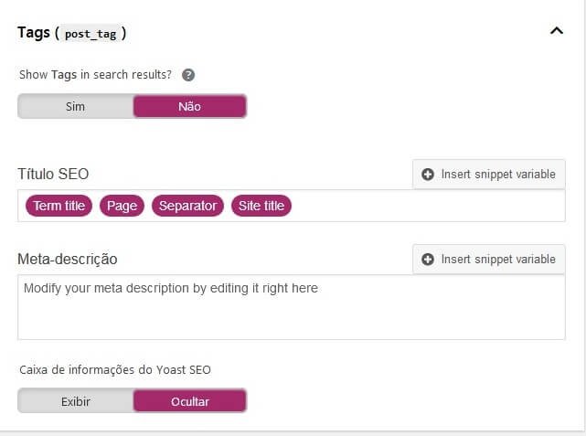Viewport: 586px width, 436px height.
Task: Select the Term title variable tag
Action: point(59,206)
